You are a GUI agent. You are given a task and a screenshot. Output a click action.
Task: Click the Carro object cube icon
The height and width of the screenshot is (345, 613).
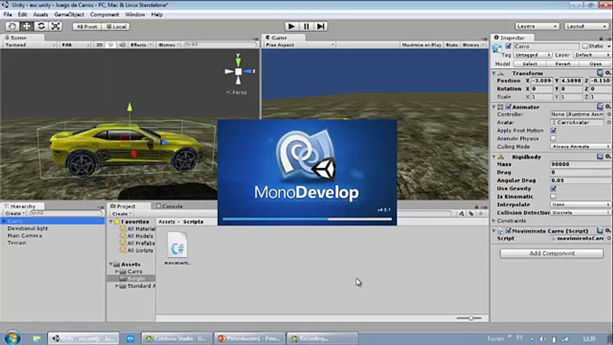click(497, 47)
